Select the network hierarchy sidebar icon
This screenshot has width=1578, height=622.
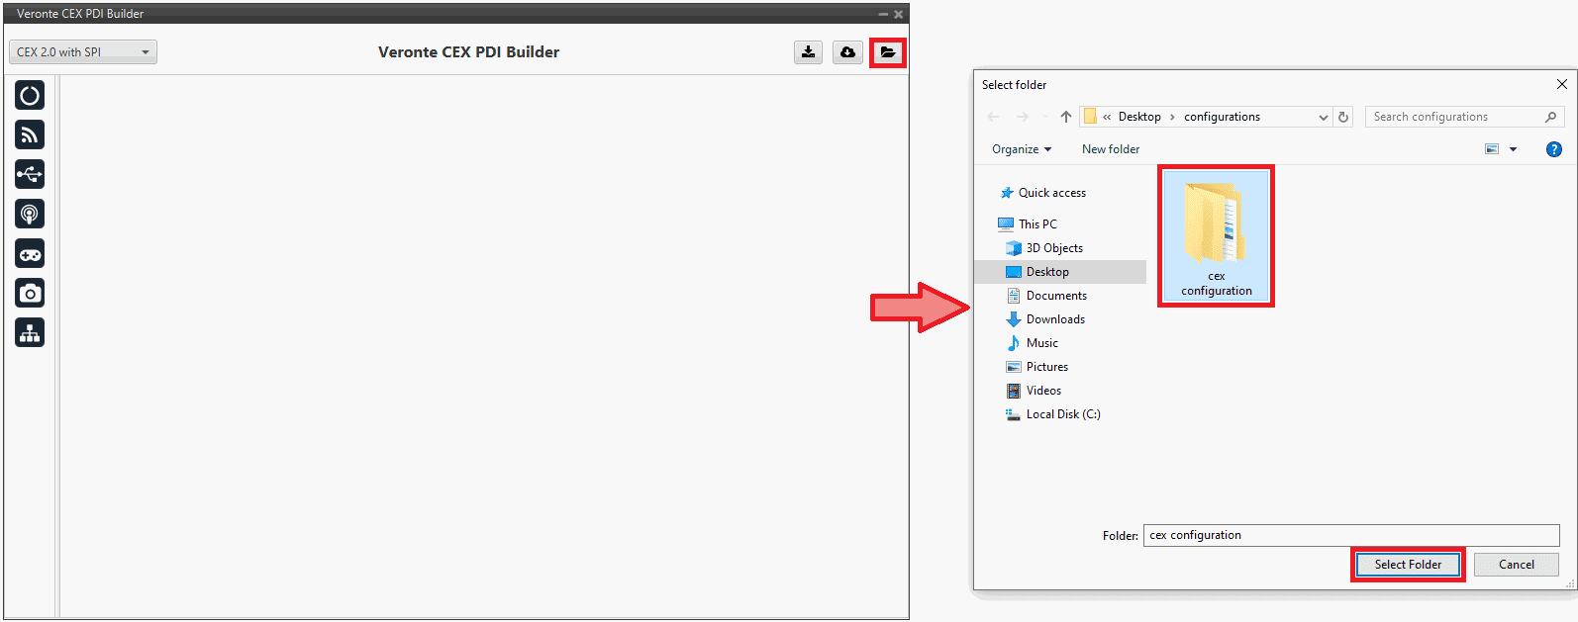(x=30, y=333)
